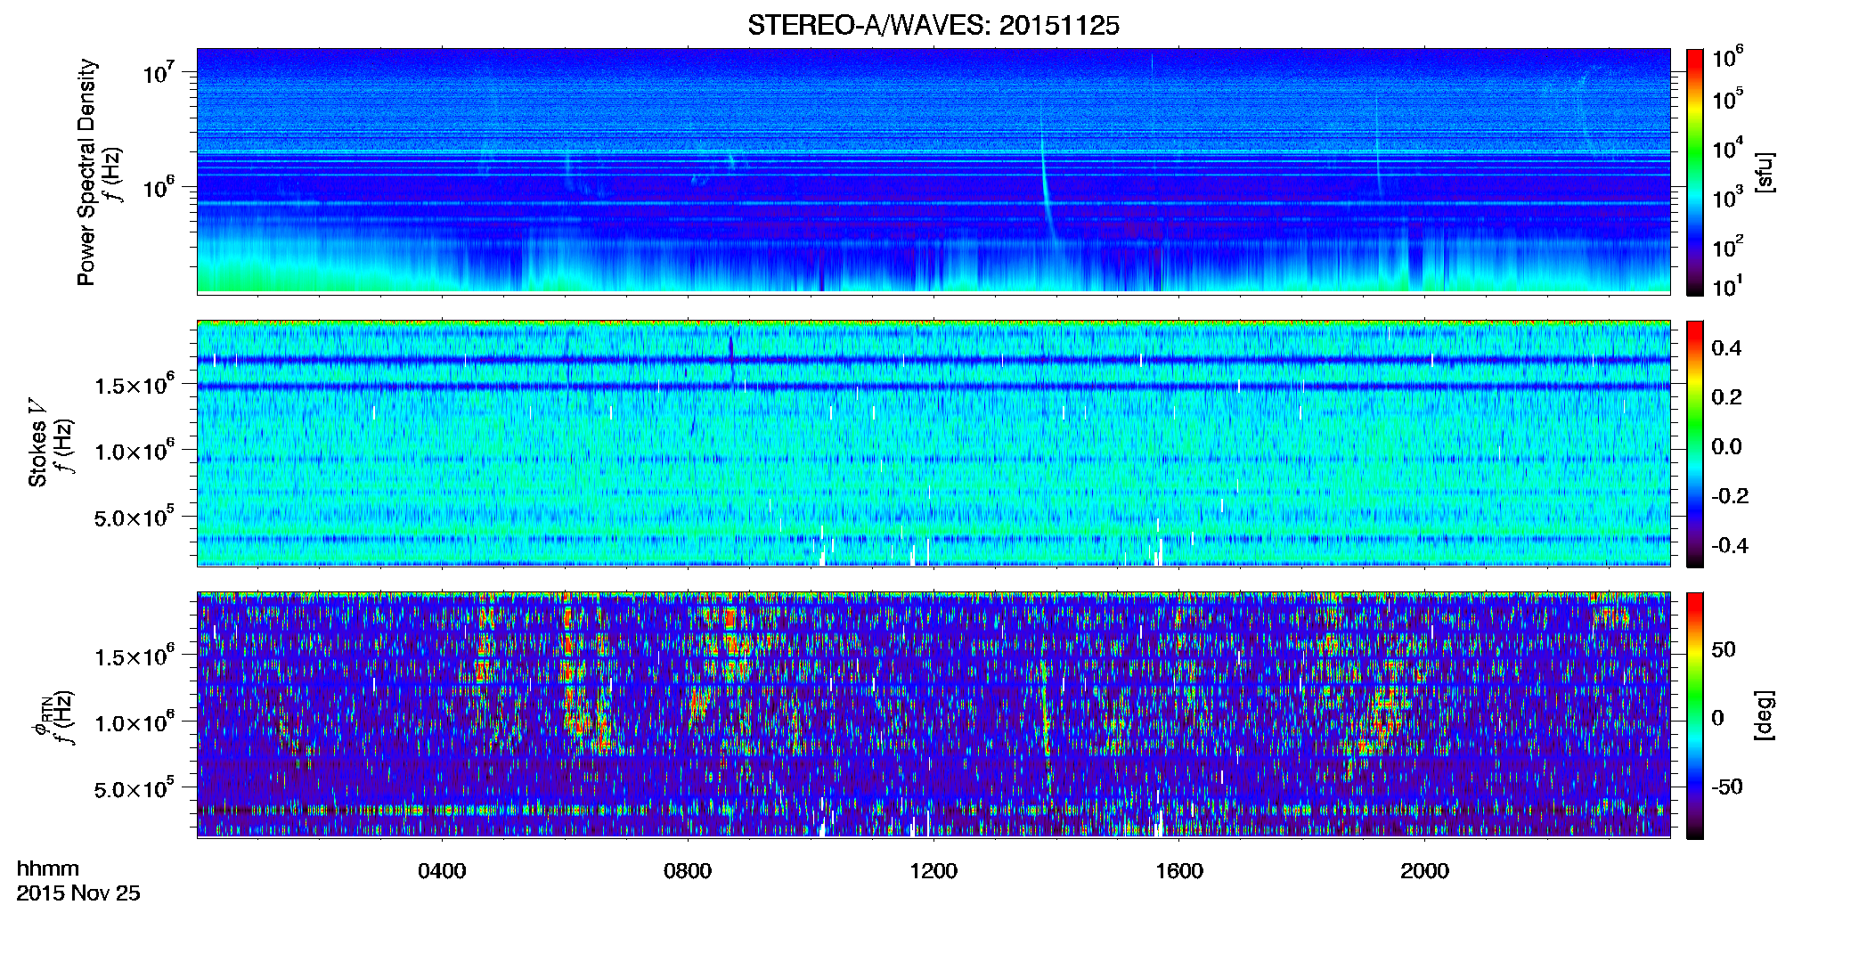Click the 10^3 label on sfu color bar
1867x962 pixels.
(x=1728, y=197)
